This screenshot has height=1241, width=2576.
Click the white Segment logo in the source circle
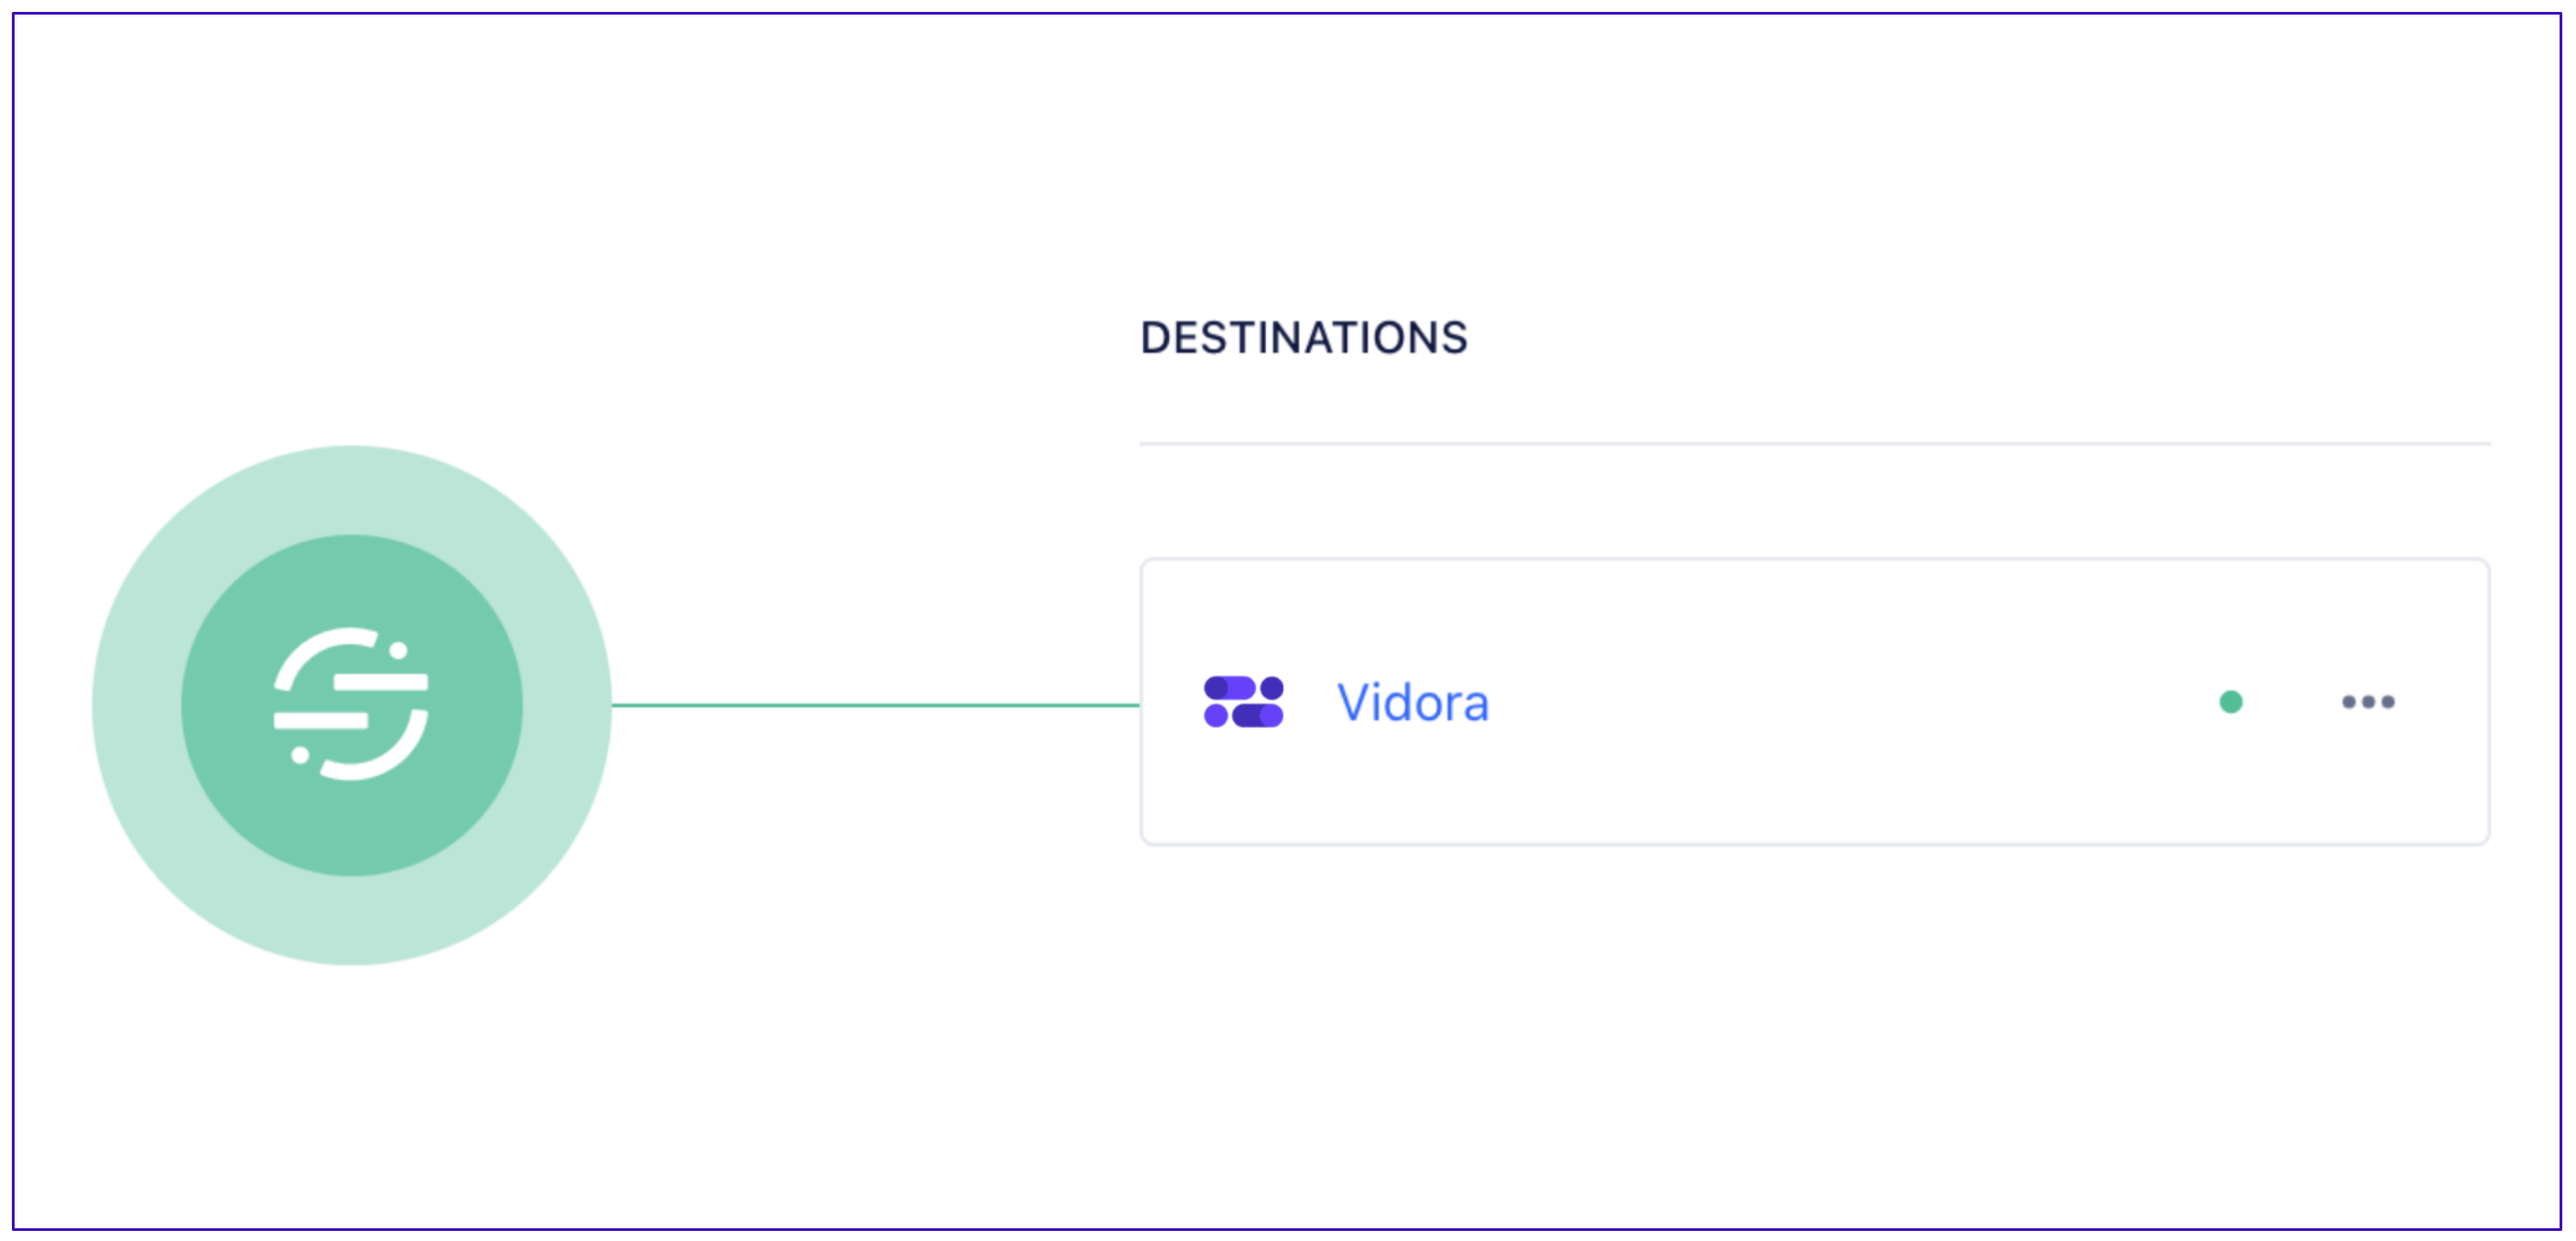[351, 704]
